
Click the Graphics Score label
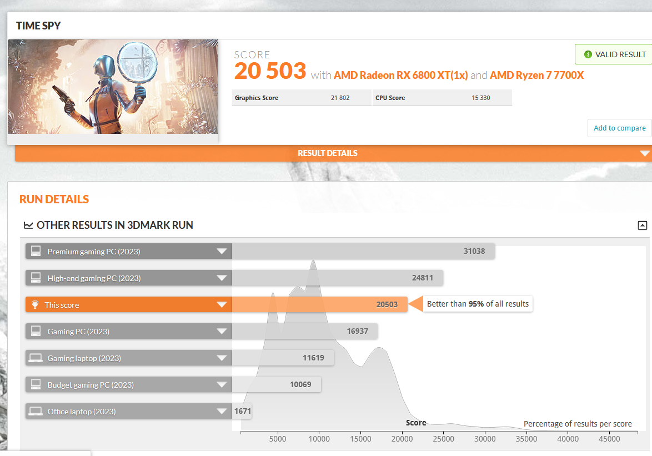(257, 98)
